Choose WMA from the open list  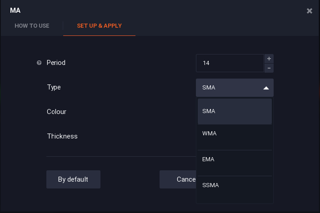pyautogui.click(x=235, y=134)
